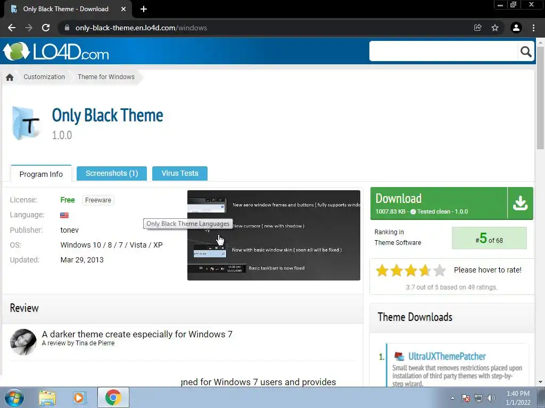Click the page vertical scrollbar thumb
Image resolution: width=545 pixels, height=408 pixels.
pos(540,98)
